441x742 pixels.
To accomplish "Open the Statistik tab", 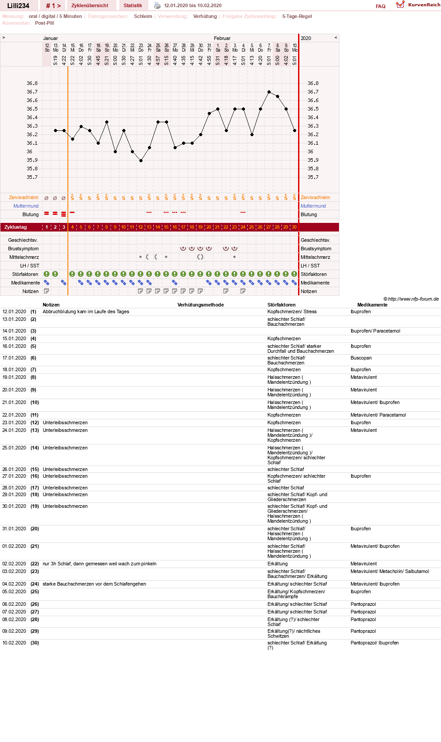I will [x=133, y=5].
